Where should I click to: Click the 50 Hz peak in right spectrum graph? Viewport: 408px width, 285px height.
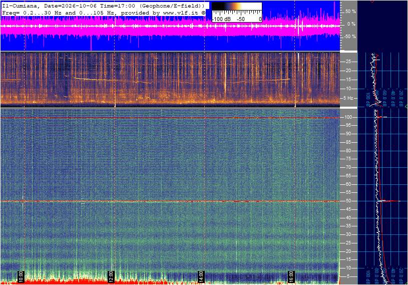coord(389,201)
